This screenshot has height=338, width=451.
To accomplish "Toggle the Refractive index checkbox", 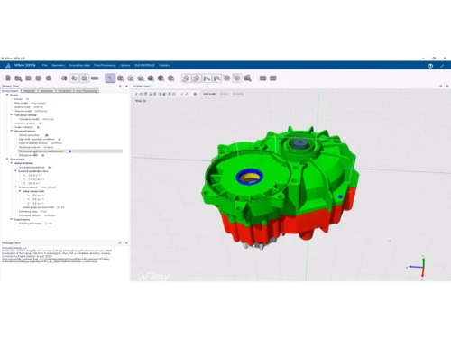I will [43, 155].
